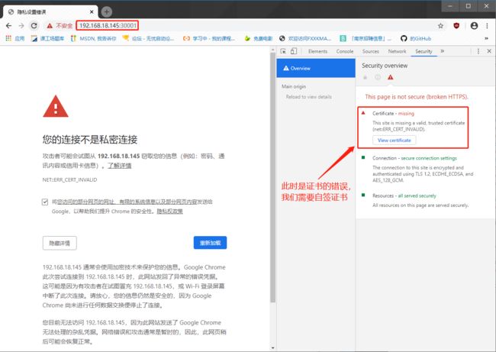Select the Overview item in Security sidebar
Viewport: 496px width, 352px height.
pos(316,68)
